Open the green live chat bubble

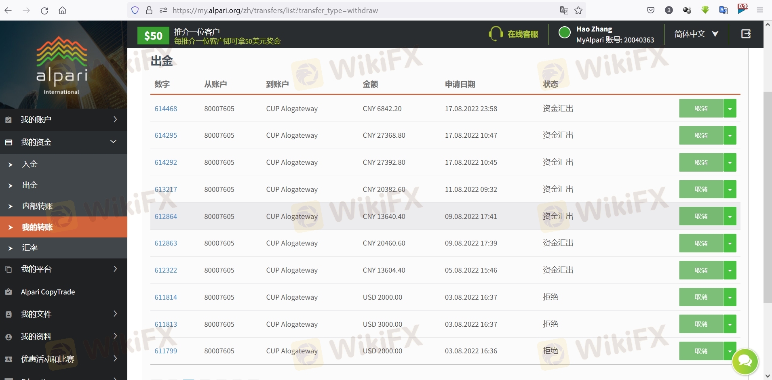point(745,362)
